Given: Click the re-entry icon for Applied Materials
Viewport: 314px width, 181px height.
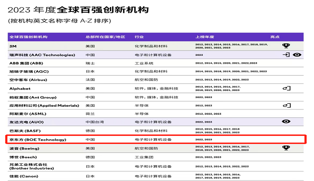Looking at the screenshot, I should pos(286,105).
